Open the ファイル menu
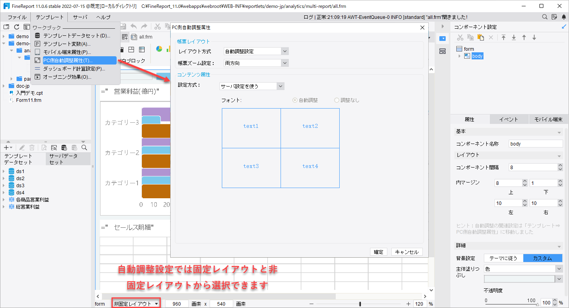569x308 pixels. (17, 17)
